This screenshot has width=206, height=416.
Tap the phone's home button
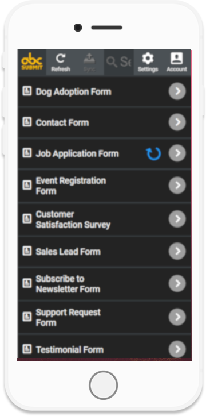(x=103, y=385)
